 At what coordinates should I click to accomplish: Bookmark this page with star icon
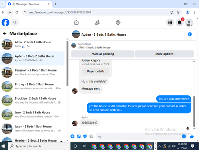coord(178,12)
